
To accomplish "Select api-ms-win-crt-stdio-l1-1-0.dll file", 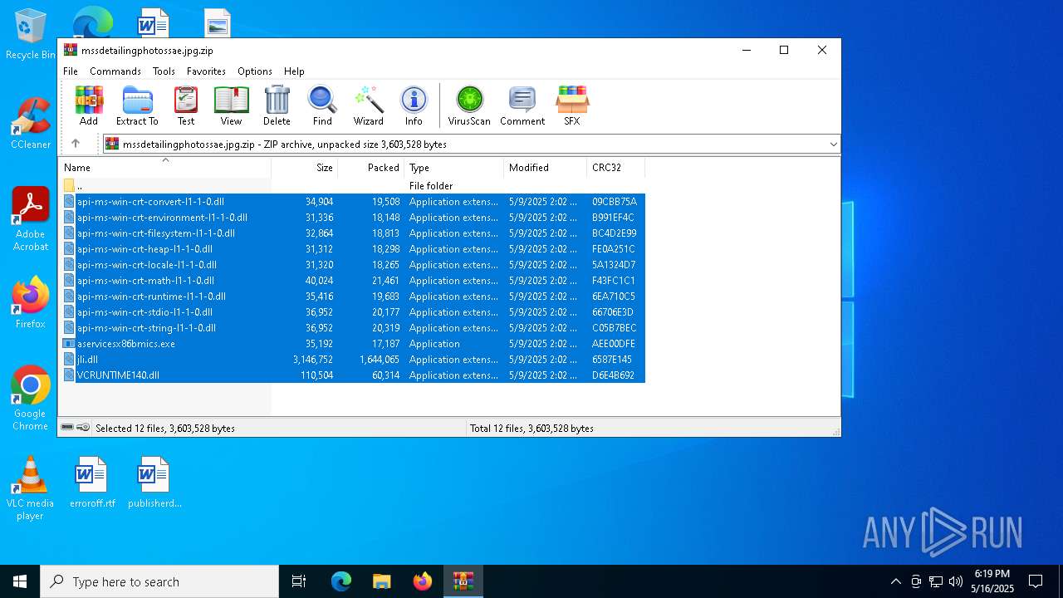I will 352,312.
